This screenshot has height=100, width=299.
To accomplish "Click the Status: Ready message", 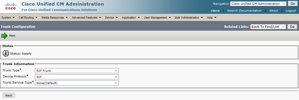I will (21, 54).
